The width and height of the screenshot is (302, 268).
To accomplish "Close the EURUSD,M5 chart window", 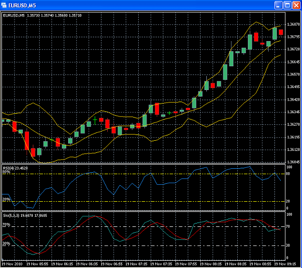I will tap(296, 5).
